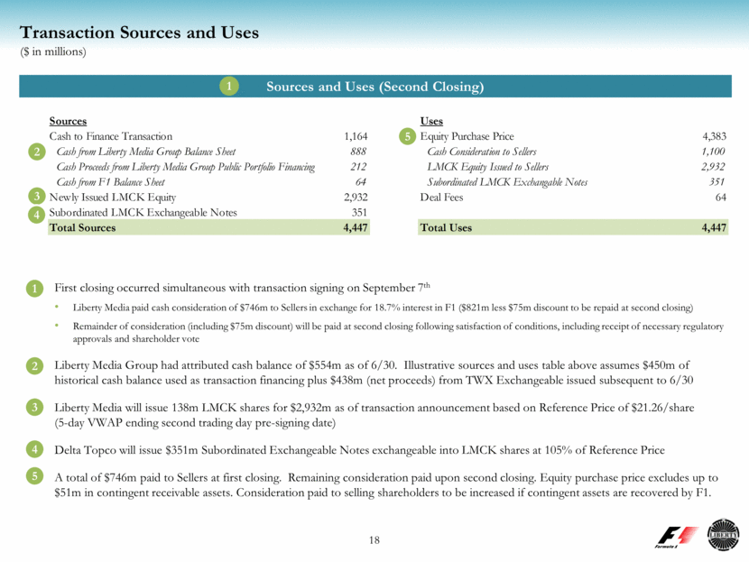Click the Deal Fees line item
This screenshot has height=562, width=749.
(x=442, y=198)
